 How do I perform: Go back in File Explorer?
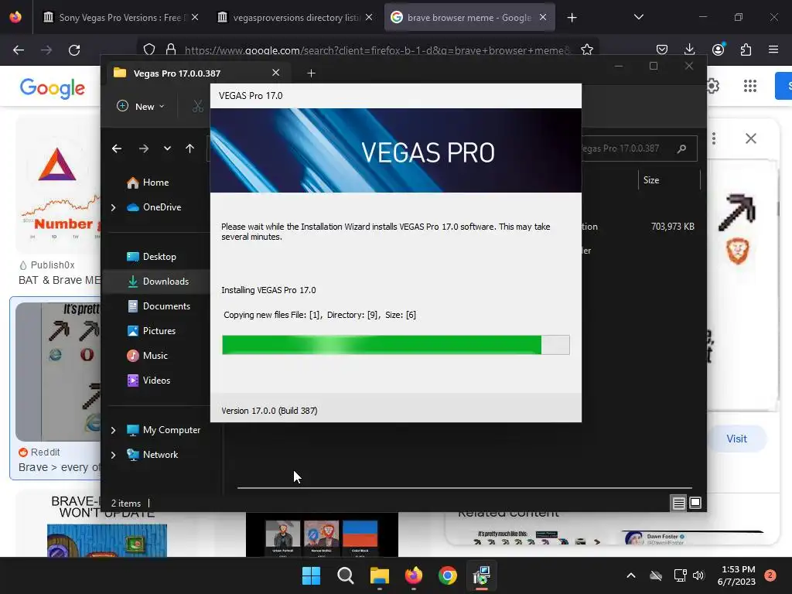point(117,148)
